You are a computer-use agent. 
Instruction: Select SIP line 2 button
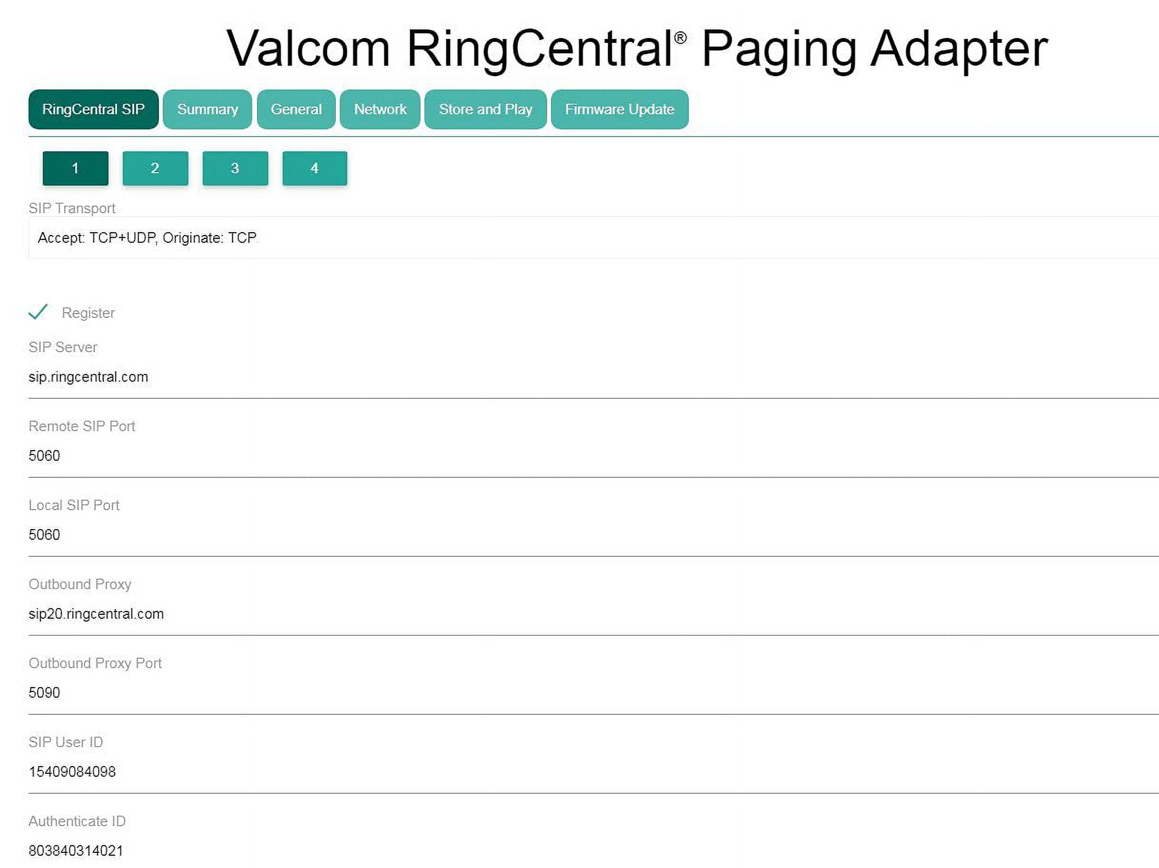click(155, 168)
